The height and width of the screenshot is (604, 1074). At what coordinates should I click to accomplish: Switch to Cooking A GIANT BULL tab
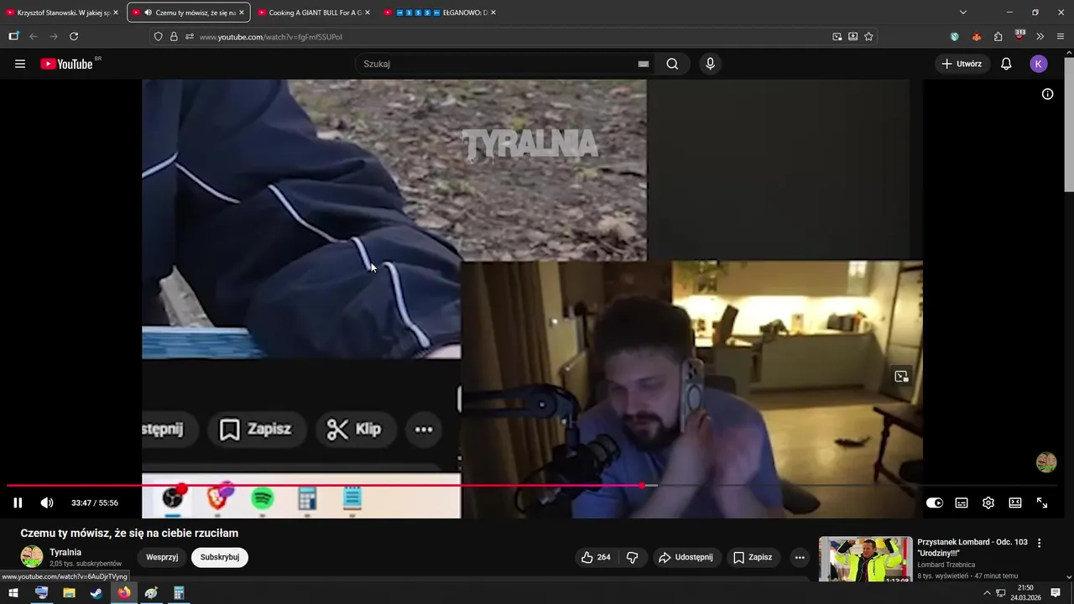point(315,13)
